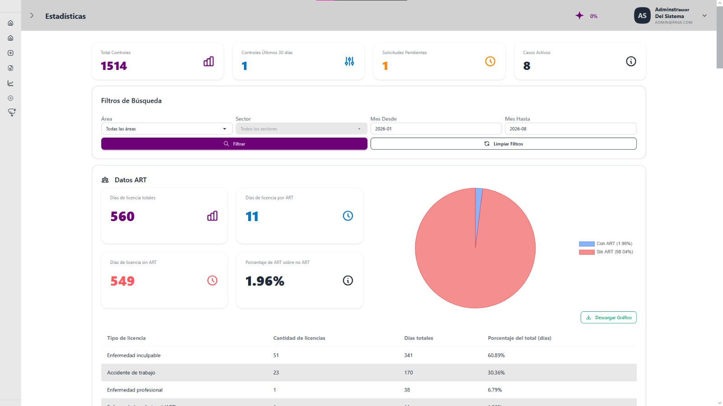Click info icon in Porcentaje de ART card
Image resolution: width=723 pixels, height=406 pixels.
point(348,281)
